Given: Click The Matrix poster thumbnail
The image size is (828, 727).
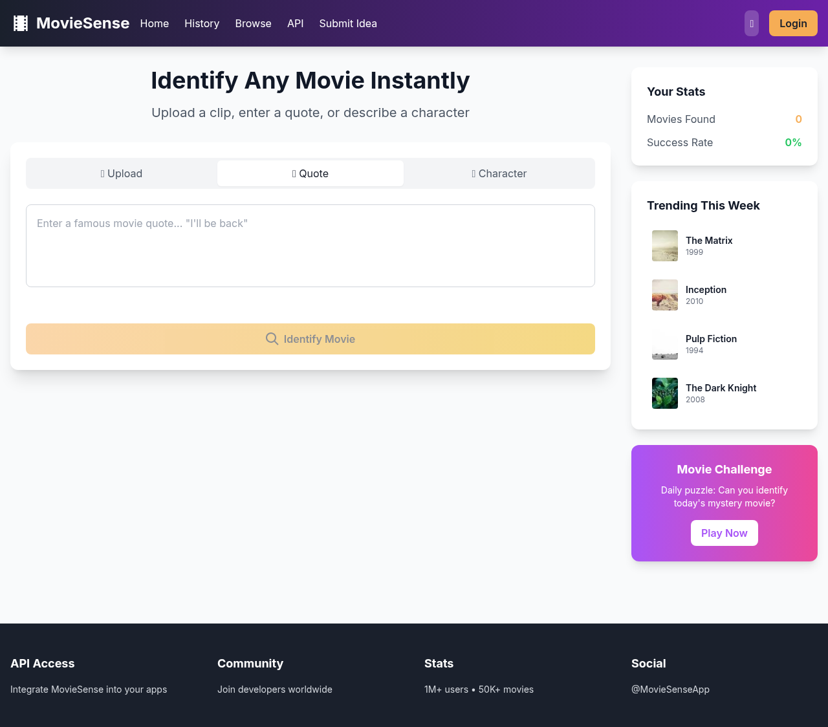Looking at the screenshot, I should (x=664, y=246).
